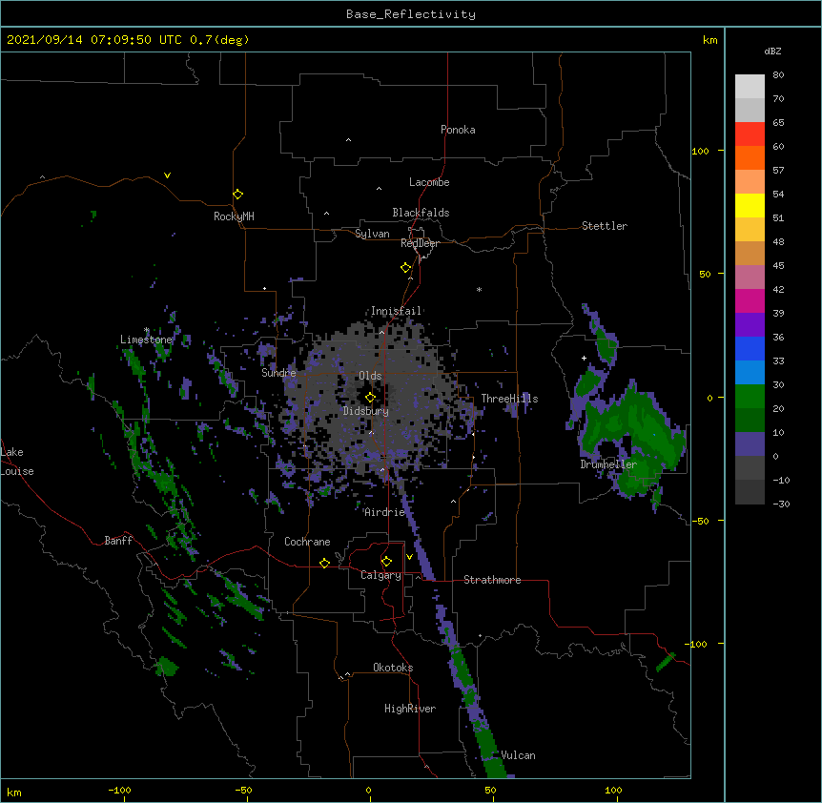
Task: Click the yellow diamond marker above Calgary label
Action: pyautogui.click(x=386, y=562)
